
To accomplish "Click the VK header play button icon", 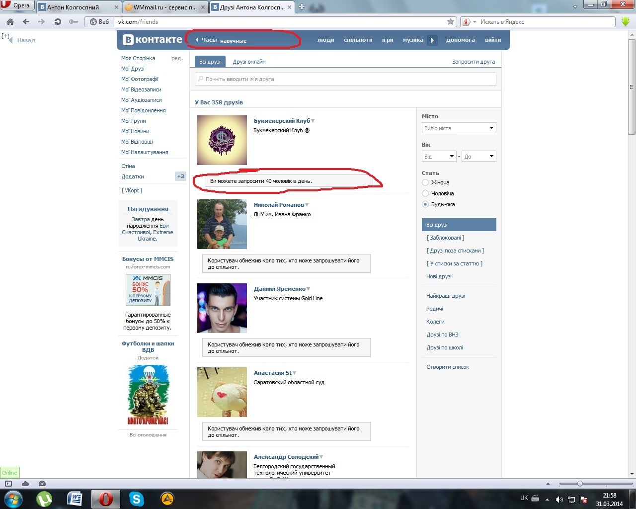I will tap(432, 40).
